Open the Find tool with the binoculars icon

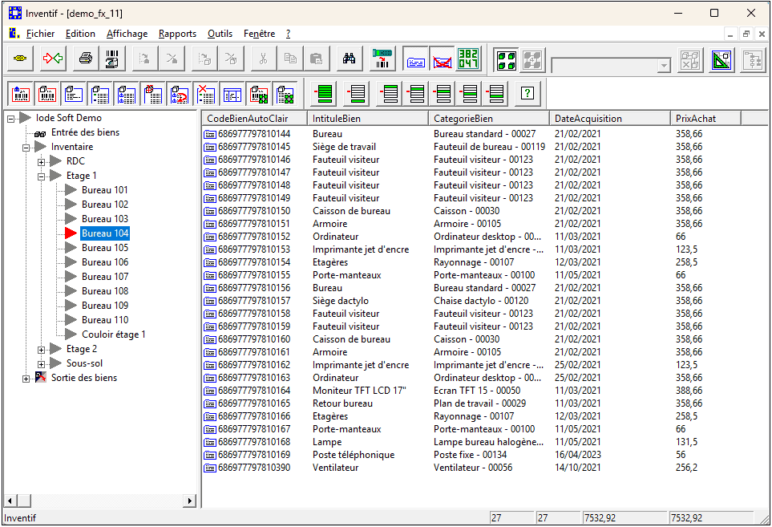pyautogui.click(x=349, y=59)
